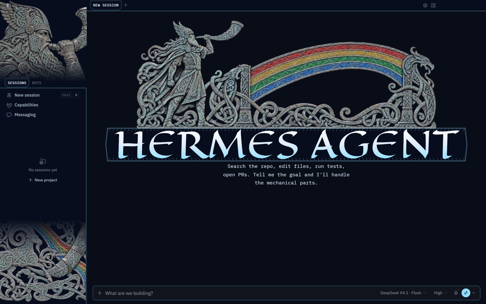Viewport: 486px width, 304px height.
Task: Open the High effort level dropdown
Action: tap(440, 293)
